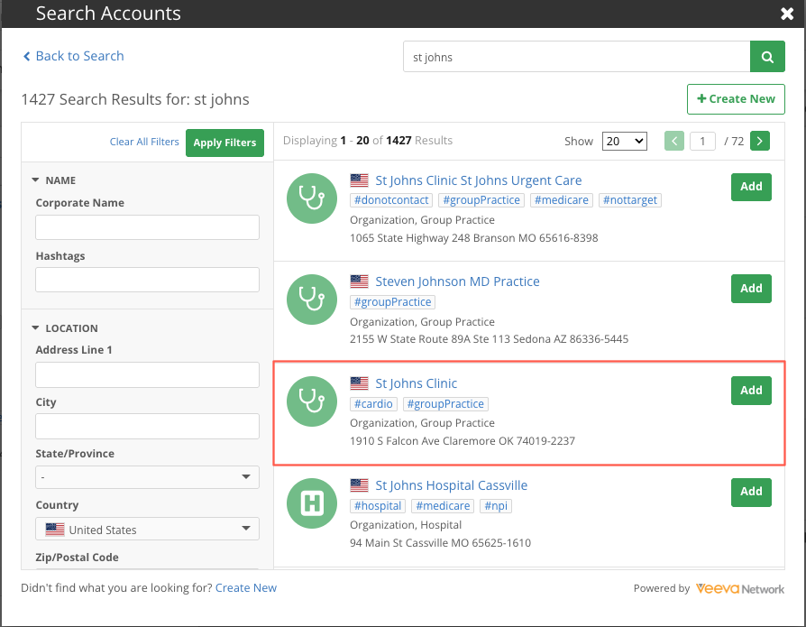The width and height of the screenshot is (806, 627).
Task: Open the Country dropdown showing United States
Action: tap(147, 530)
